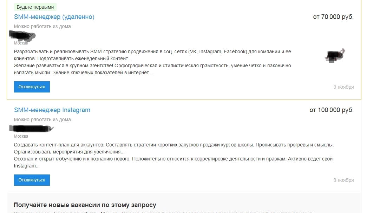Click the redacted company name under SMM-менеджер Instagram
The image size is (373, 213).
click(x=32, y=129)
